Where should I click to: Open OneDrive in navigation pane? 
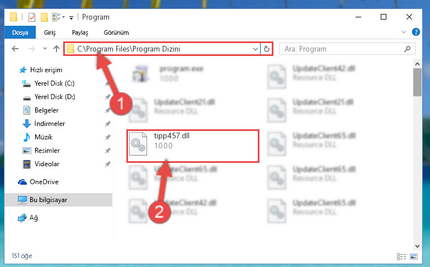coord(44,182)
